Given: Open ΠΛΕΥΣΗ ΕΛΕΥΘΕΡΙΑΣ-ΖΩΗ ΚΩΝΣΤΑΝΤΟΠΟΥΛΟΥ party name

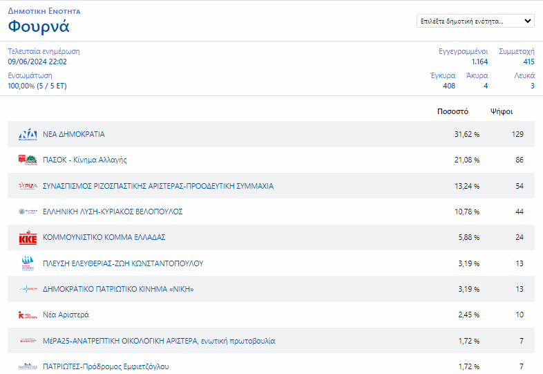Looking at the screenshot, I should [x=123, y=263].
